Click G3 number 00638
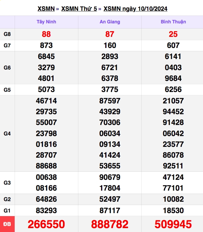 click(46, 177)
